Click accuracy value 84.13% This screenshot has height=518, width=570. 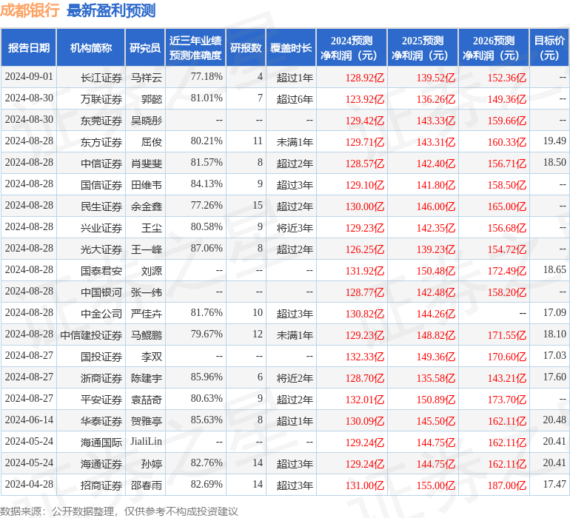click(x=207, y=184)
